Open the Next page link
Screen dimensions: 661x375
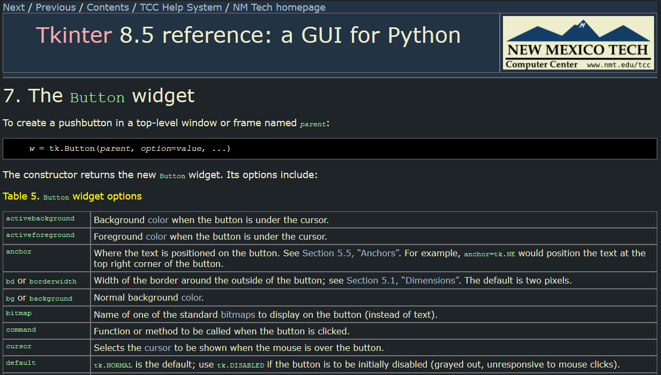[x=14, y=7]
